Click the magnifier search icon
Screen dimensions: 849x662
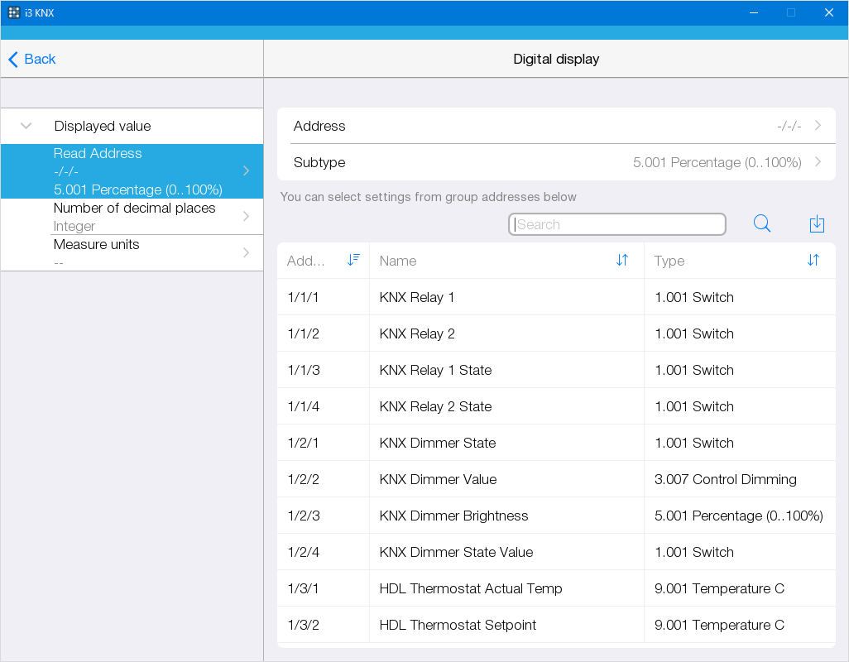pyautogui.click(x=762, y=223)
